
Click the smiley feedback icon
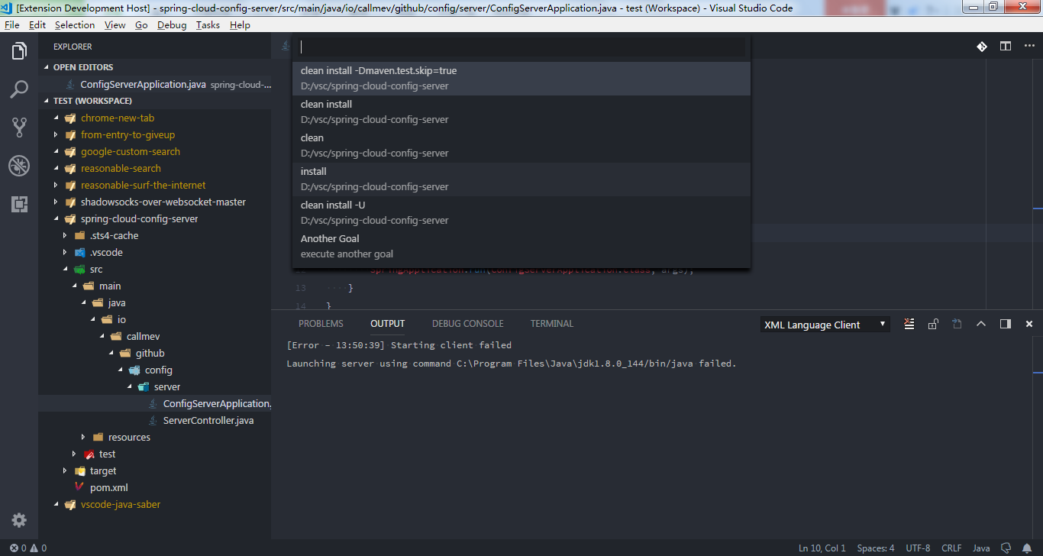pyautogui.click(x=1007, y=548)
